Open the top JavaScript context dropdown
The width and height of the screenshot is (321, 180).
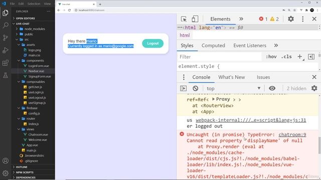(233, 88)
